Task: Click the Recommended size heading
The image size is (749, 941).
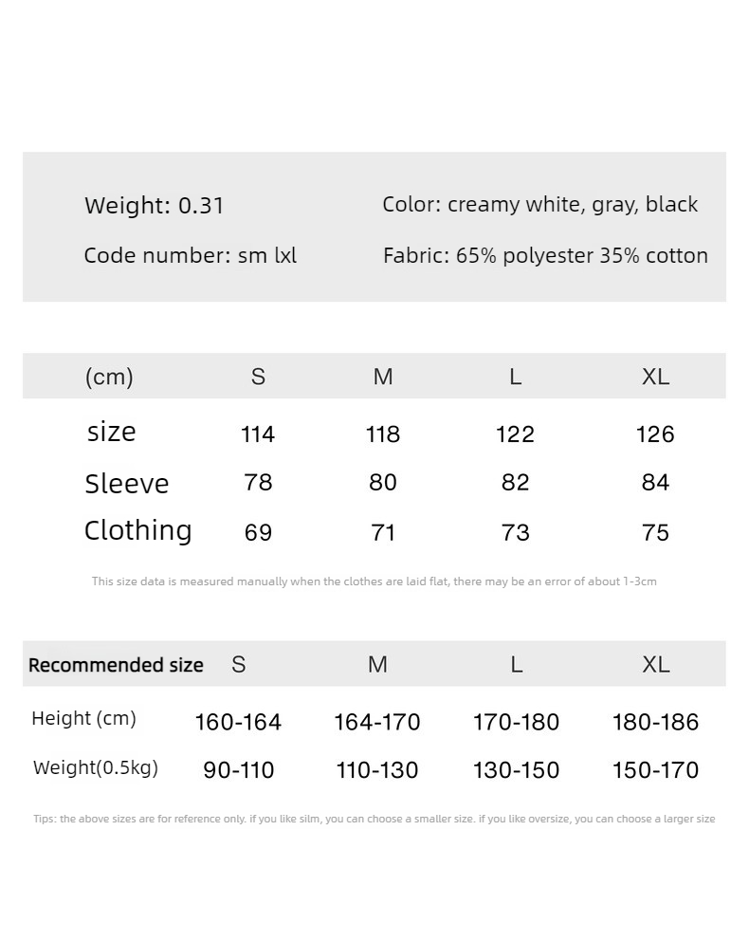Action: click(x=116, y=665)
